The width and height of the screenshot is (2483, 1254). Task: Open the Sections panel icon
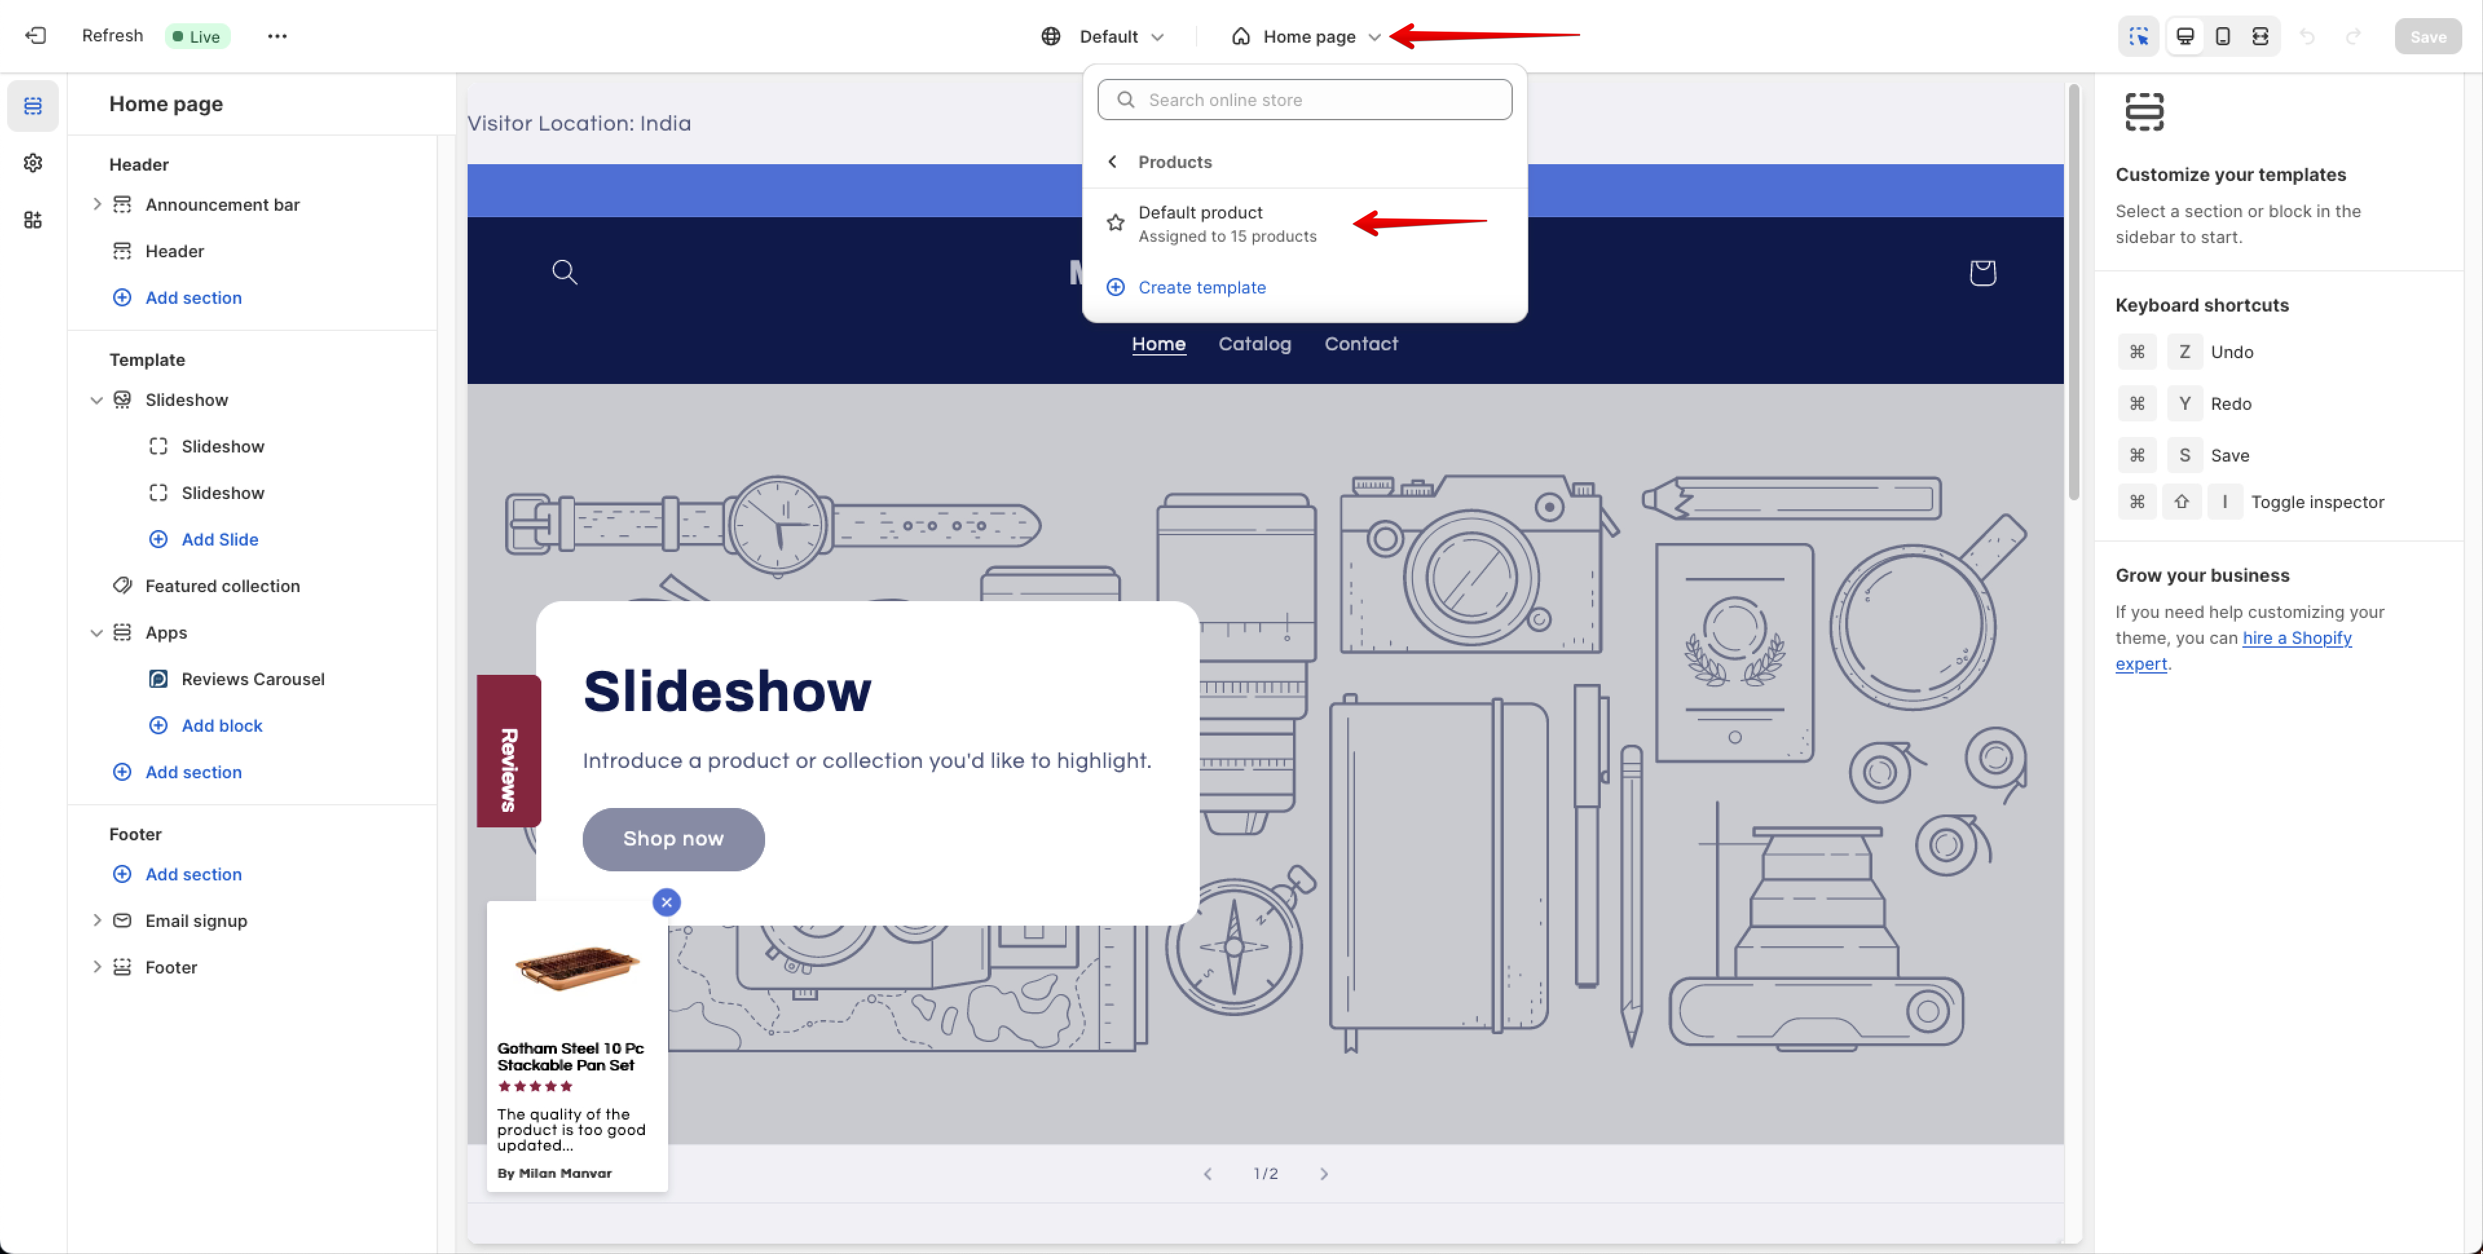tap(33, 105)
